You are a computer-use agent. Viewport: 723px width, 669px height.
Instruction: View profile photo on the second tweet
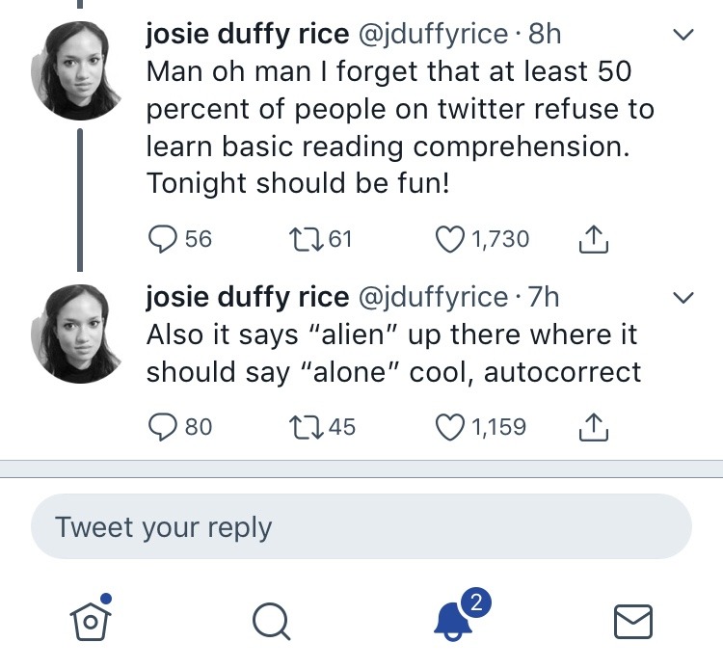77,333
